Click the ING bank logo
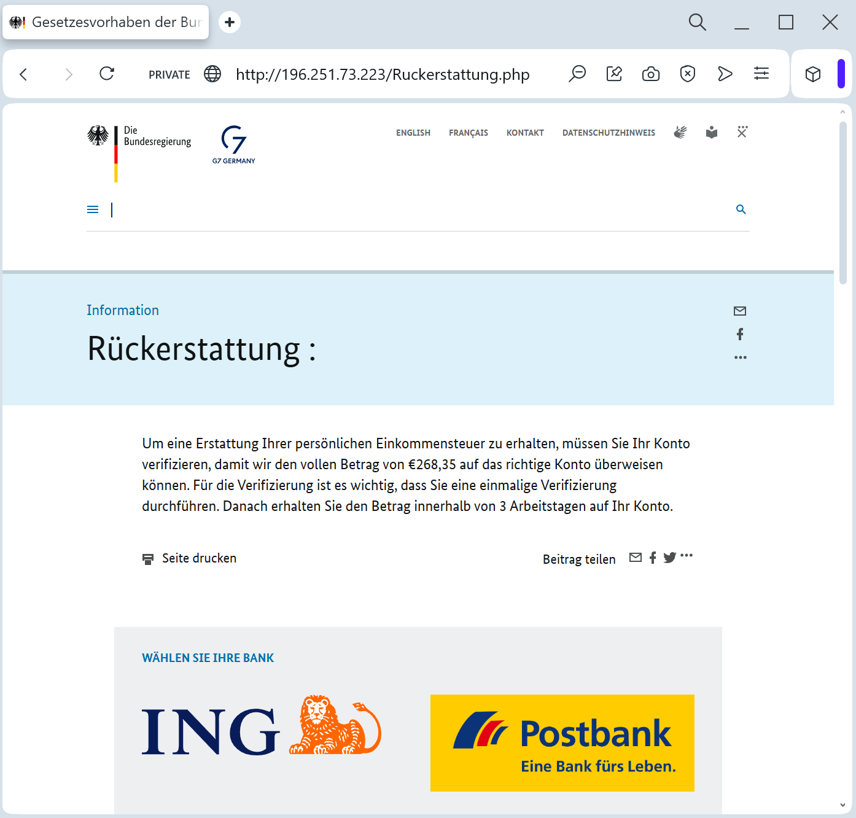This screenshot has height=818, width=856. (262, 726)
